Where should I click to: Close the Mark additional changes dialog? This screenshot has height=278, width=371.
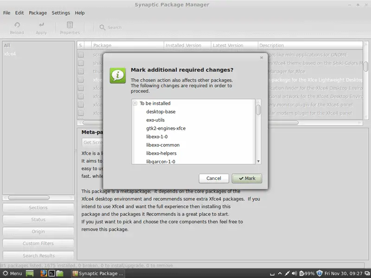262,57
